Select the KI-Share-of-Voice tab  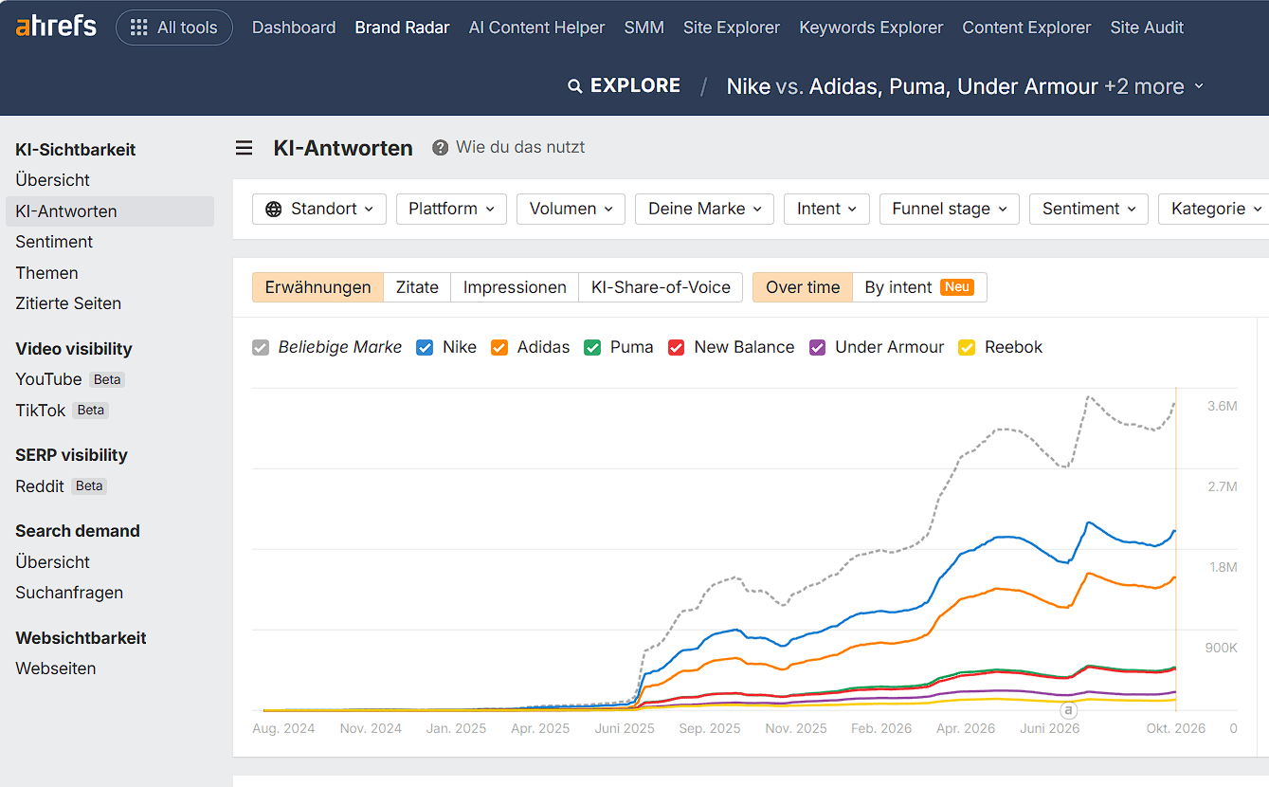pos(661,287)
